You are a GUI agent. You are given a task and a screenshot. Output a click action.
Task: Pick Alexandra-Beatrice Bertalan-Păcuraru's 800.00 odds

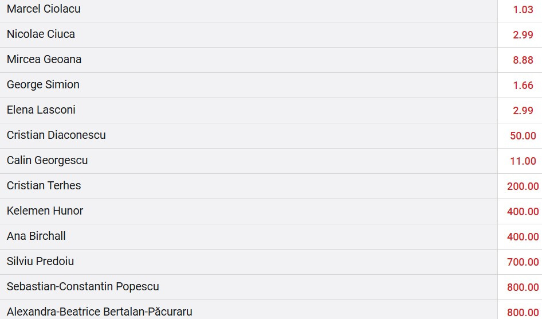(523, 313)
